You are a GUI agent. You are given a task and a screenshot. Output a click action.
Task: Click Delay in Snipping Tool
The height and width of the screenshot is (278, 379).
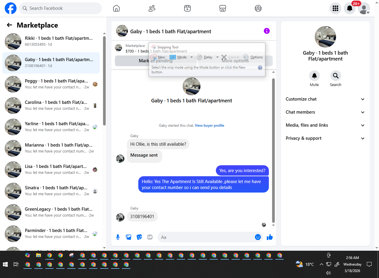coord(205,57)
